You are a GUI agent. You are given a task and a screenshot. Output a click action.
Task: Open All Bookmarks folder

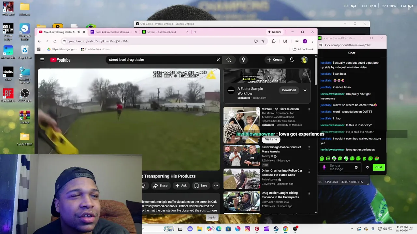(x=303, y=49)
